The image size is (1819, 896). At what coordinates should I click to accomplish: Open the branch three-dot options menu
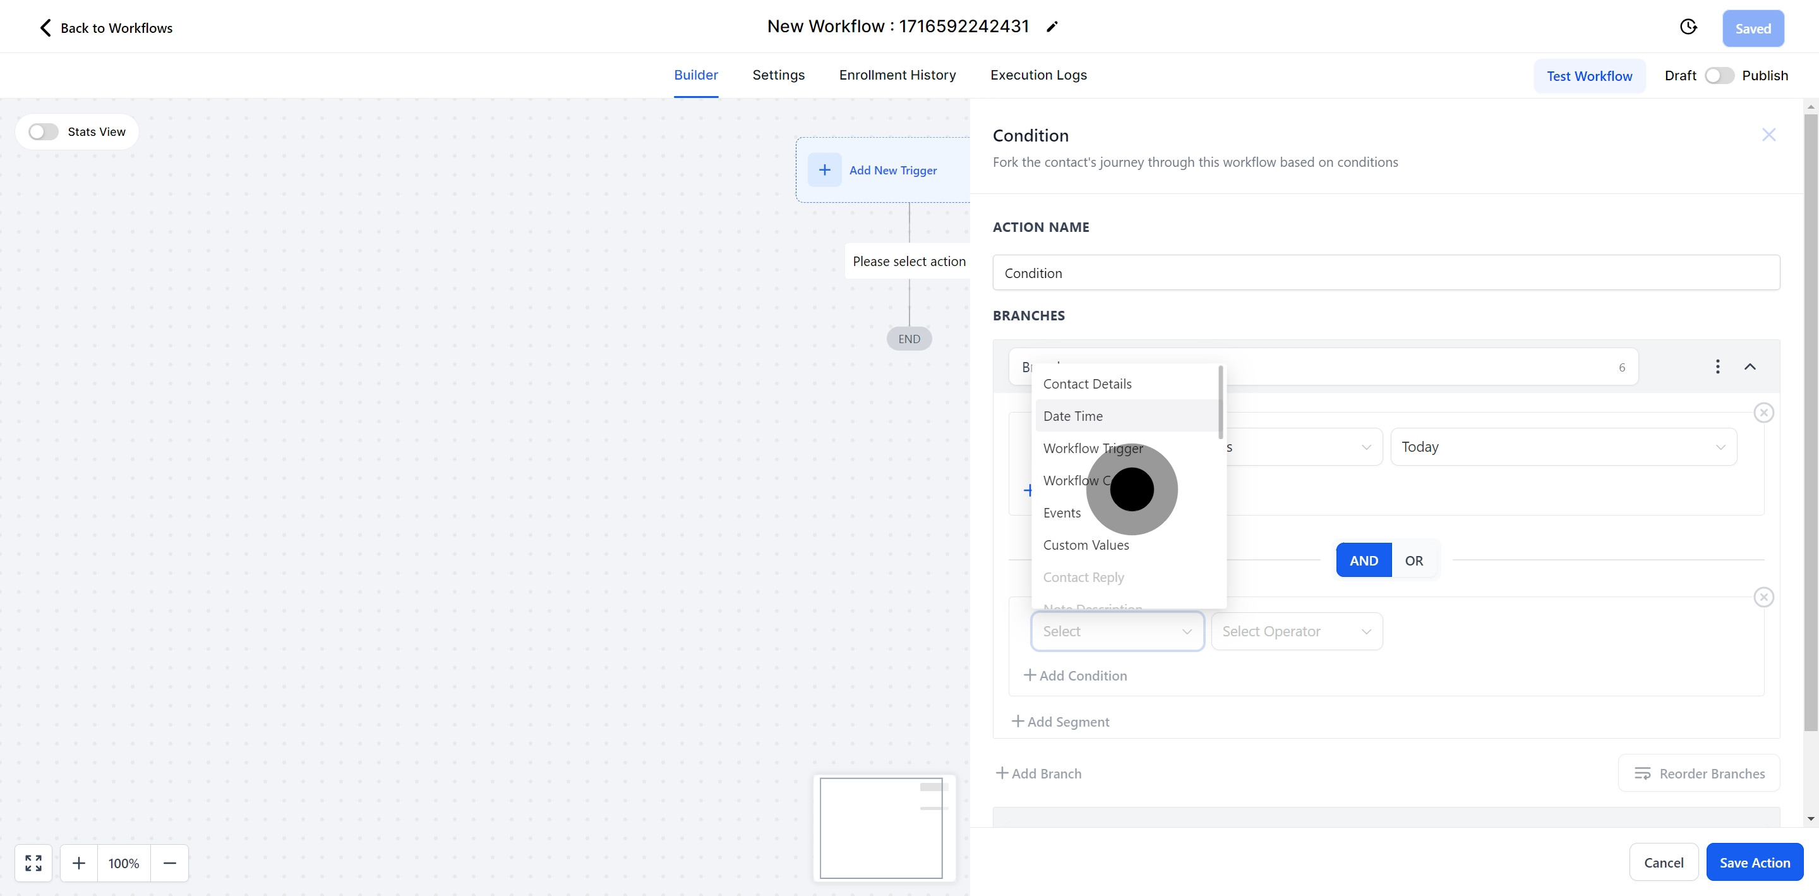[1717, 366]
